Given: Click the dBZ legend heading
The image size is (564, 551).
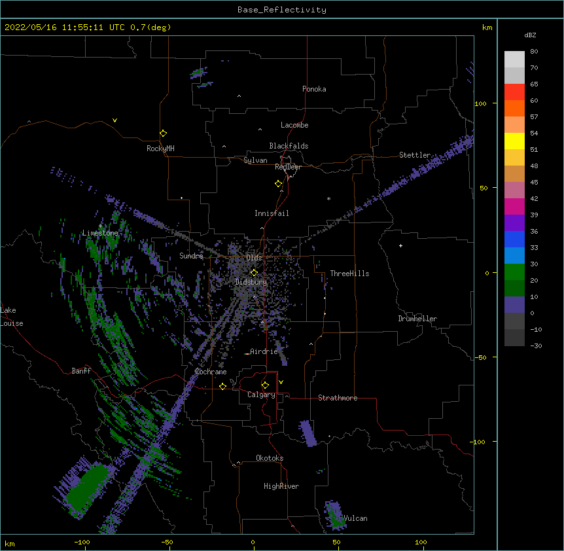Looking at the screenshot, I should [x=530, y=35].
